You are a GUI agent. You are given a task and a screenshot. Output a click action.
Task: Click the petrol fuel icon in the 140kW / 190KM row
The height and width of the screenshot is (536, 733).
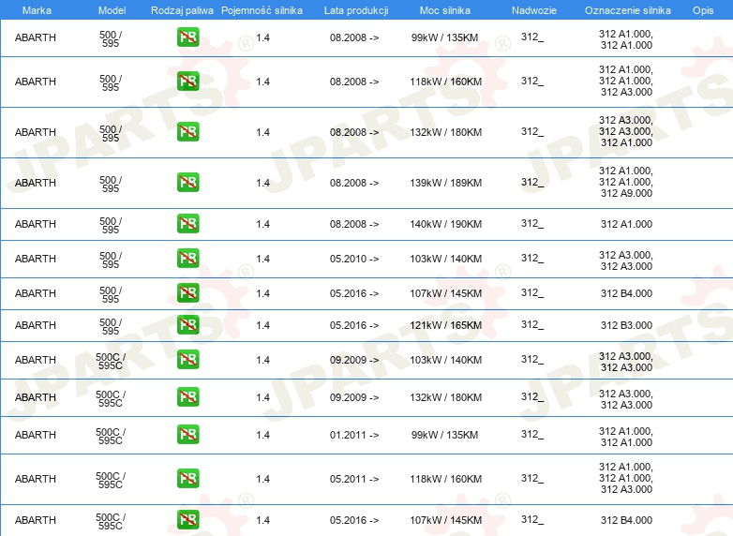pyautogui.click(x=187, y=223)
